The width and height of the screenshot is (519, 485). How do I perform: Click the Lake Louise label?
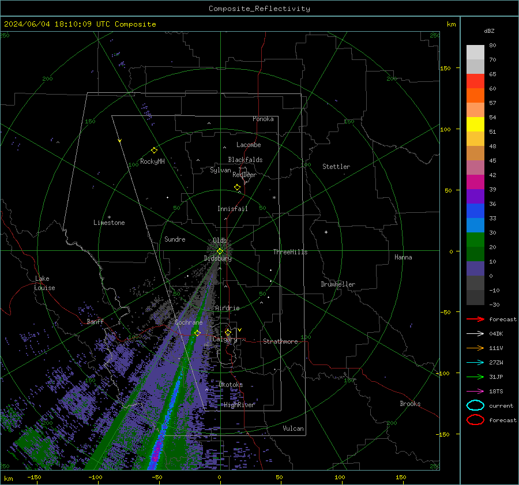pyautogui.click(x=44, y=283)
